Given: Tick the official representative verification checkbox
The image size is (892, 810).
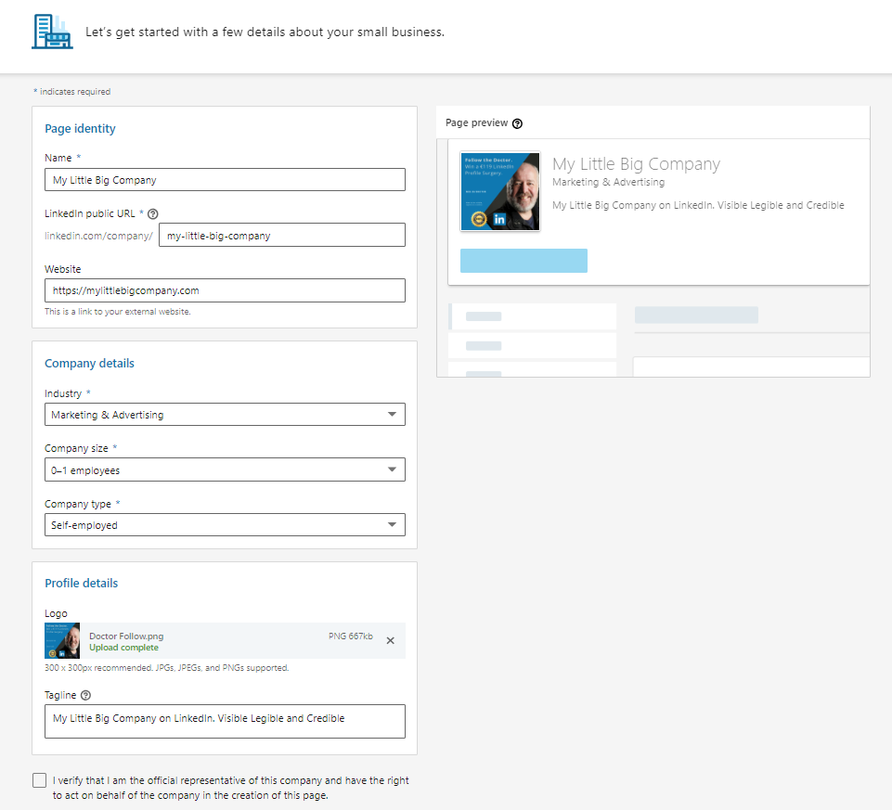Looking at the screenshot, I should [39, 780].
